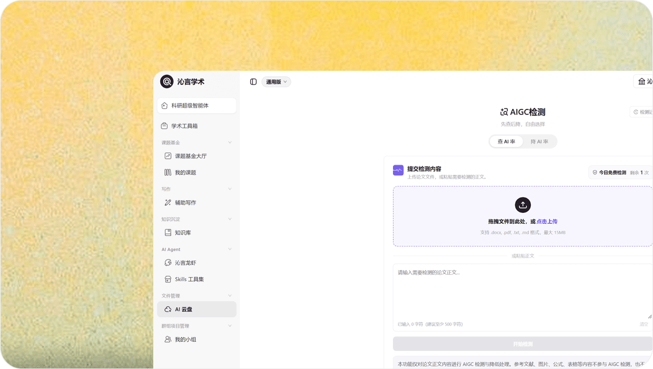Click the 沁言龙虾 icon
This screenshot has width=653, height=369.
tap(168, 263)
